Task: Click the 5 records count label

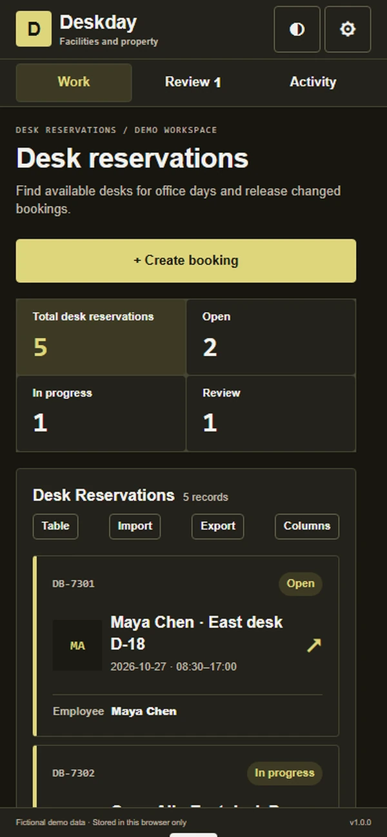Action: tap(205, 498)
